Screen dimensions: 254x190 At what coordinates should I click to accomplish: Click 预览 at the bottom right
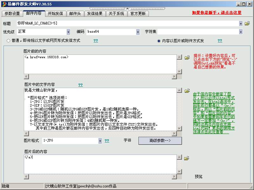point(198,176)
